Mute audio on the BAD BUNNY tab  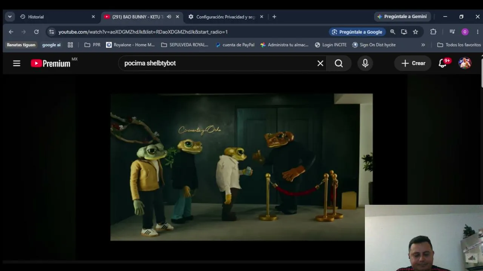(169, 17)
